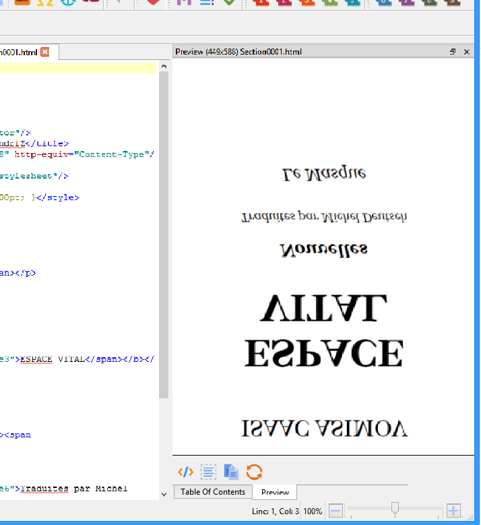Click the code editor vertical scrollbar
Image resolution: width=481 pixels, height=525 pixels.
coord(163,236)
